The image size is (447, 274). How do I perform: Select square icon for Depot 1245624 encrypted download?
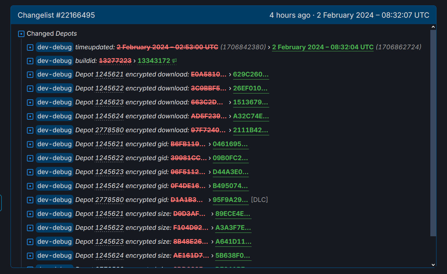30,117
